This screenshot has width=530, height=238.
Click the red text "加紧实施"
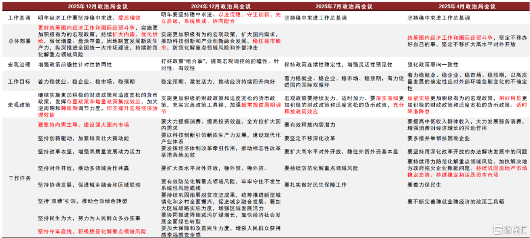click(x=418, y=98)
